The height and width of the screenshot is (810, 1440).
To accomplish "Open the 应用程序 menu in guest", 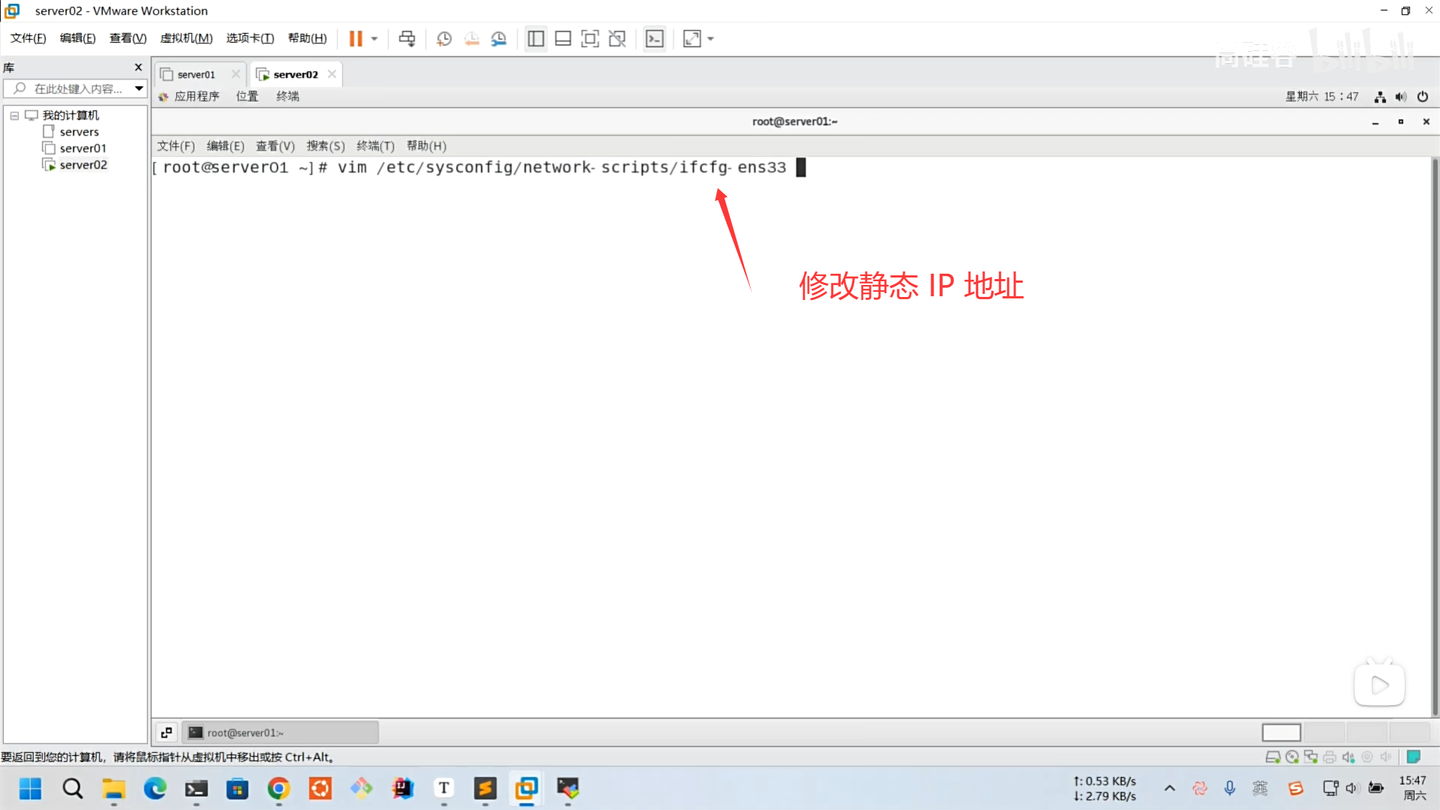I will (196, 96).
